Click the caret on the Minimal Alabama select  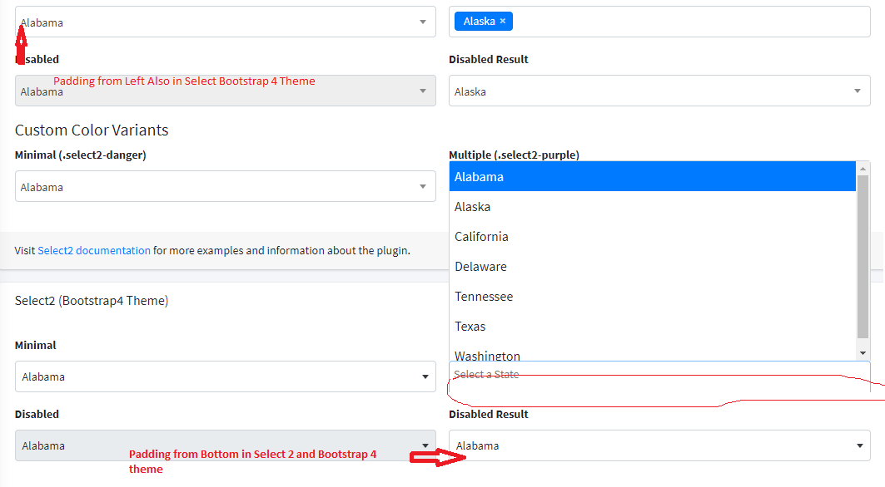point(422,22)
